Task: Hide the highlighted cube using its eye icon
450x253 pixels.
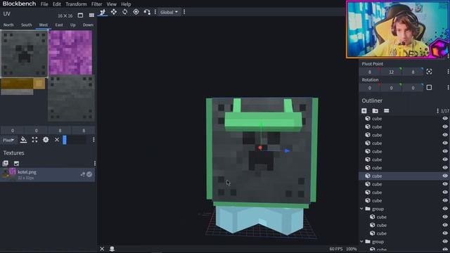Action: click(445, 176)
